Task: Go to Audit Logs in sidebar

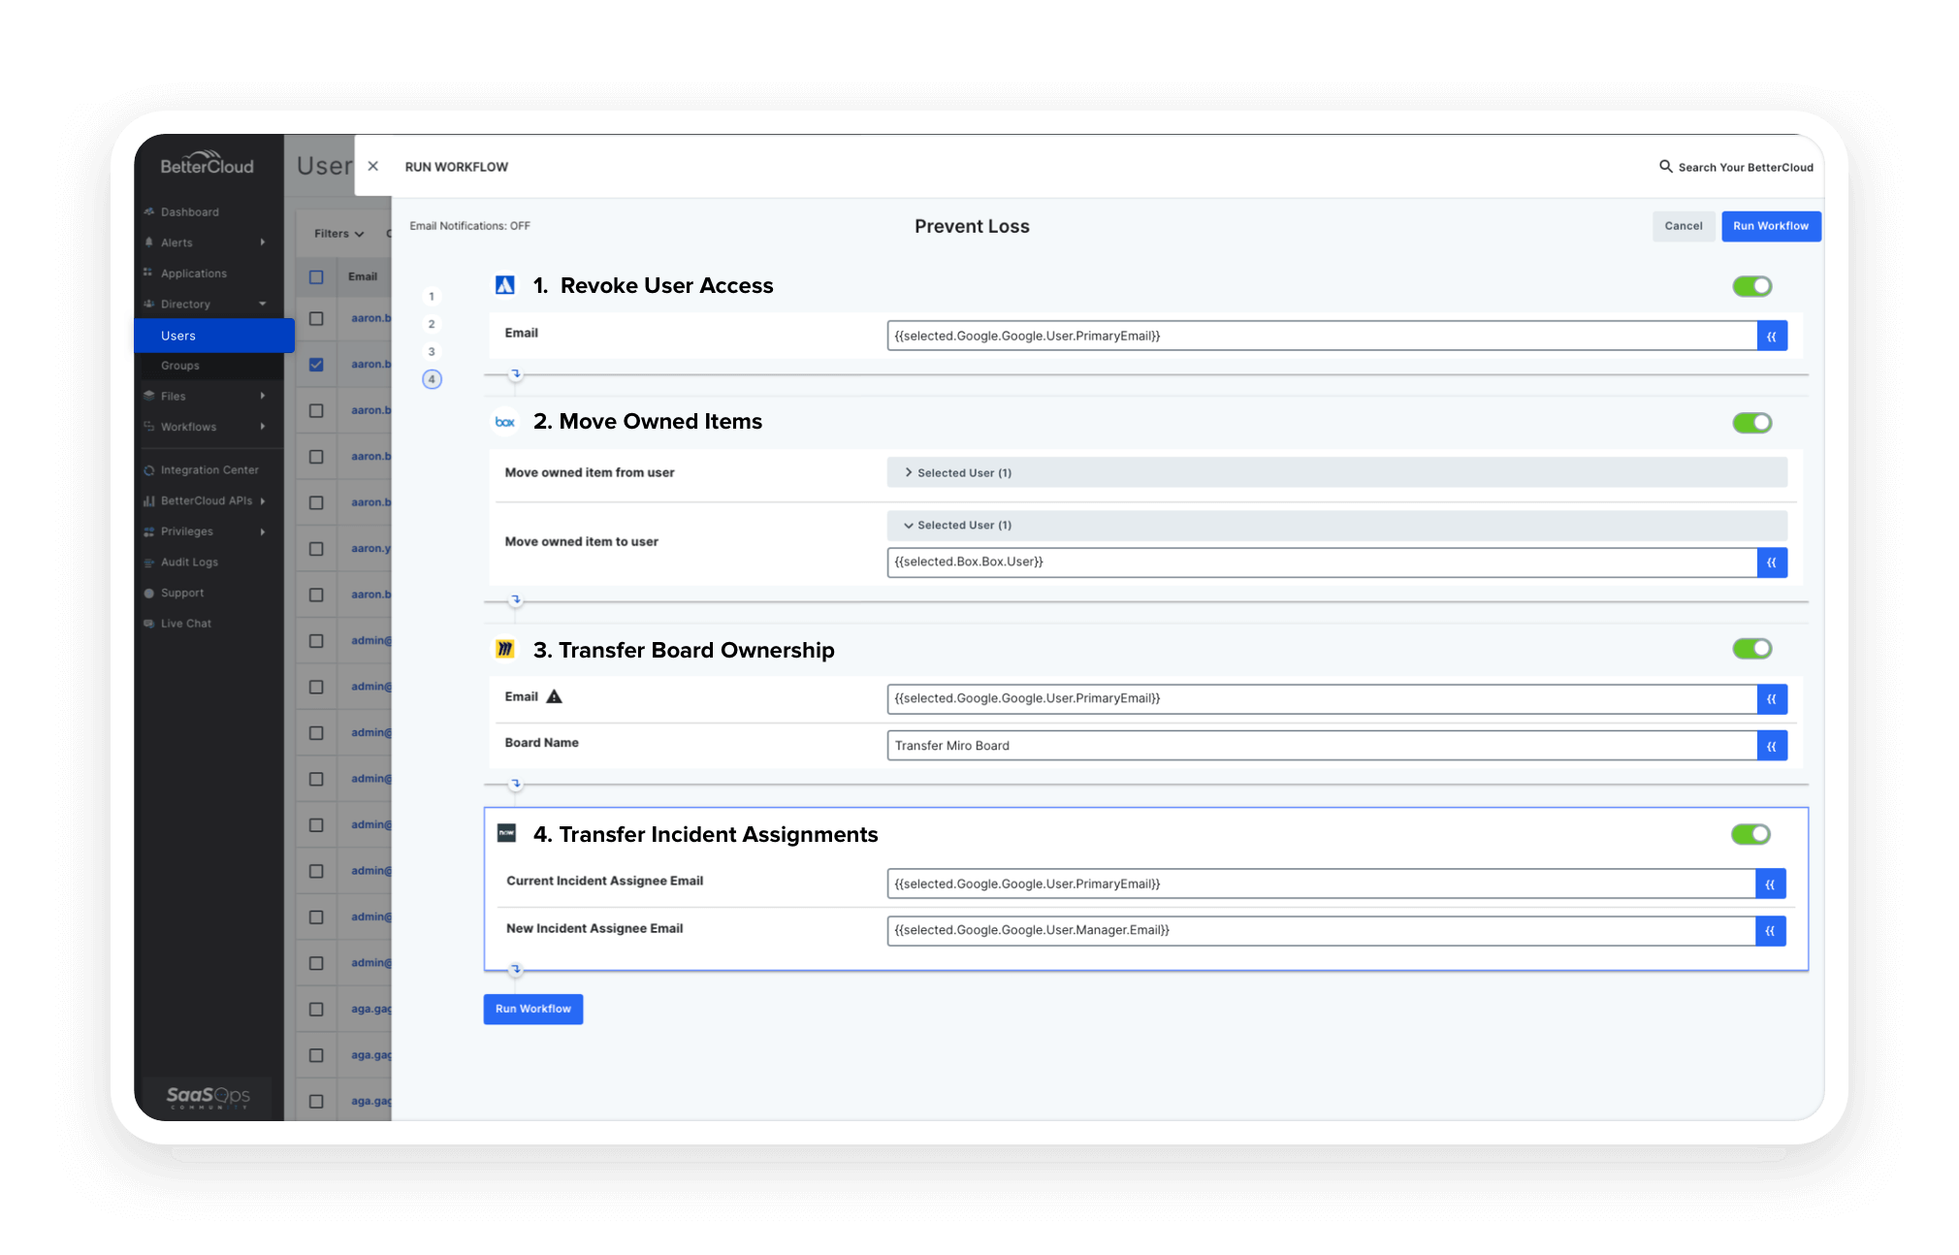Action: coord(189,563)
